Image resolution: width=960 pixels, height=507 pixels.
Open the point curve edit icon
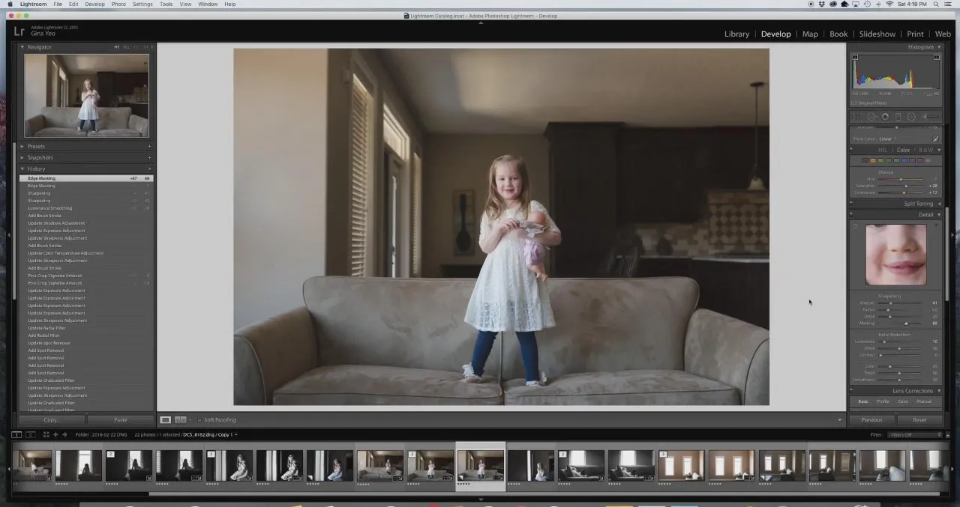935,139
